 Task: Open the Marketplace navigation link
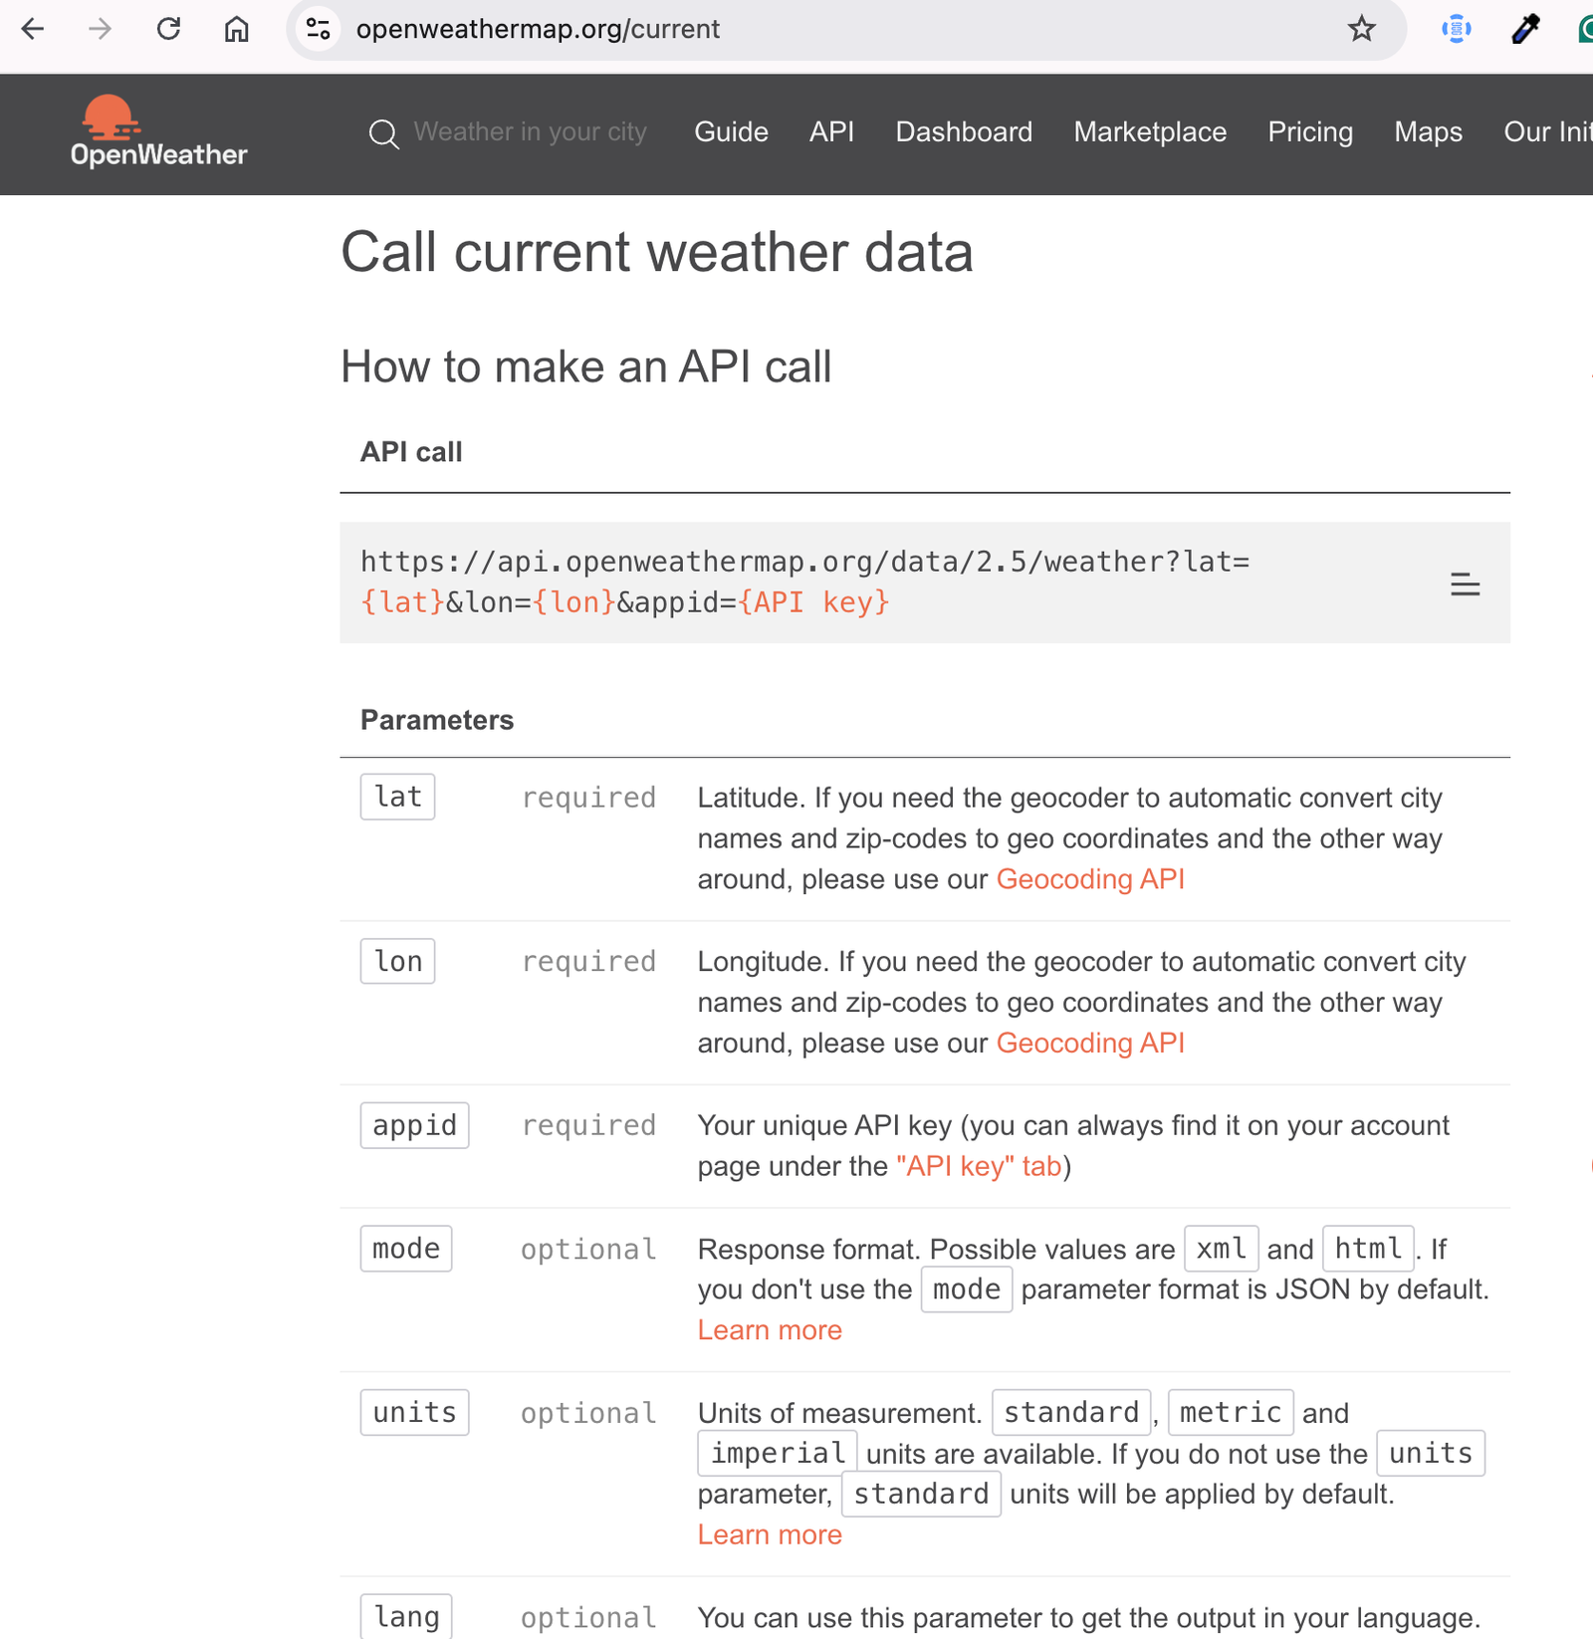point(1150,131)
